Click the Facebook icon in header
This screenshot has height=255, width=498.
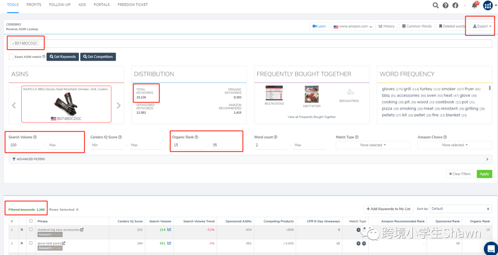tap(455, 6)
